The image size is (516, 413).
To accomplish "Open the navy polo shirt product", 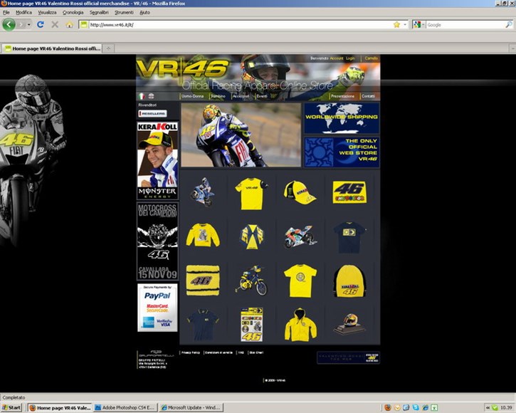I will pyautogui.click(x=203, y=325).
